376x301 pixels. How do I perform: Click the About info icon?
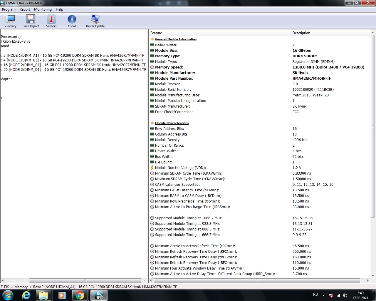pos(72,21)
